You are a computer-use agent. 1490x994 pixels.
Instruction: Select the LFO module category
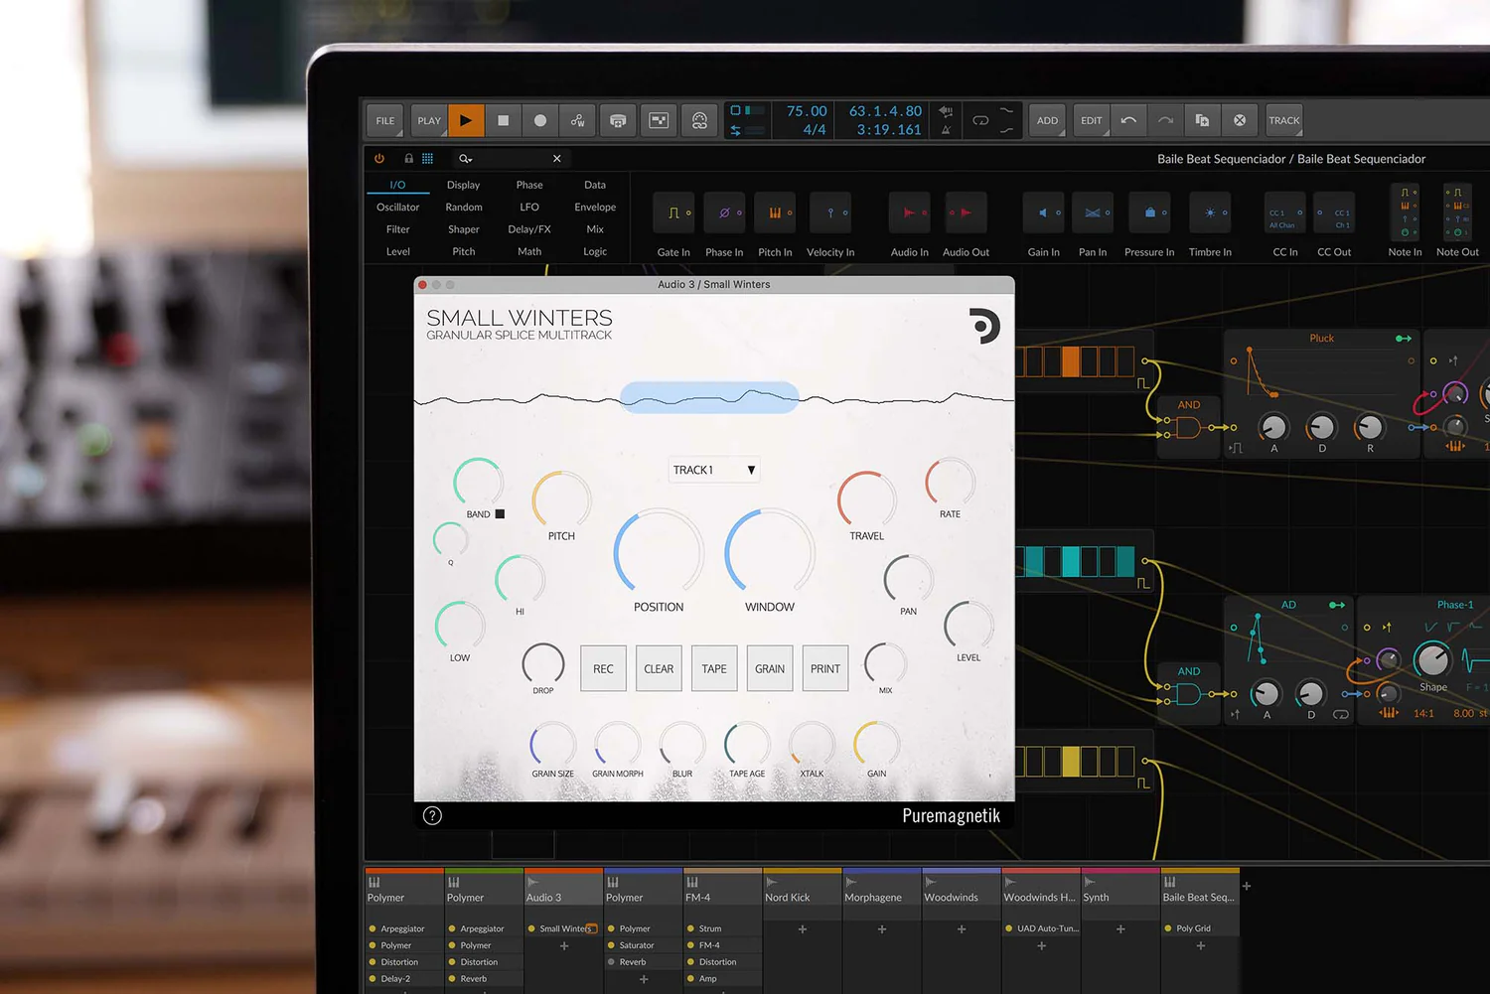[x=529, y=207]
